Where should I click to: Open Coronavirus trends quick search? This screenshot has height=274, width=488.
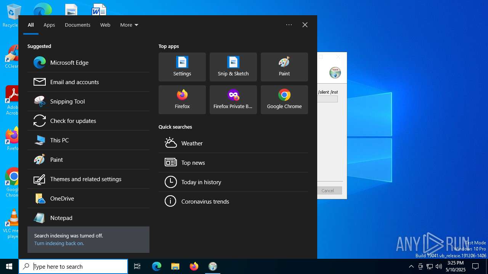tap(233, 201)
